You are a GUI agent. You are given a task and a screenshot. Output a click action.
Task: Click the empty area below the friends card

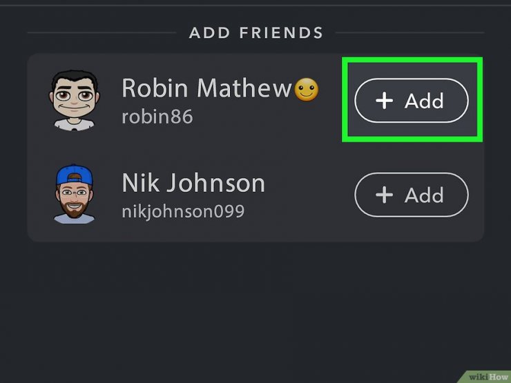[256, 309]
